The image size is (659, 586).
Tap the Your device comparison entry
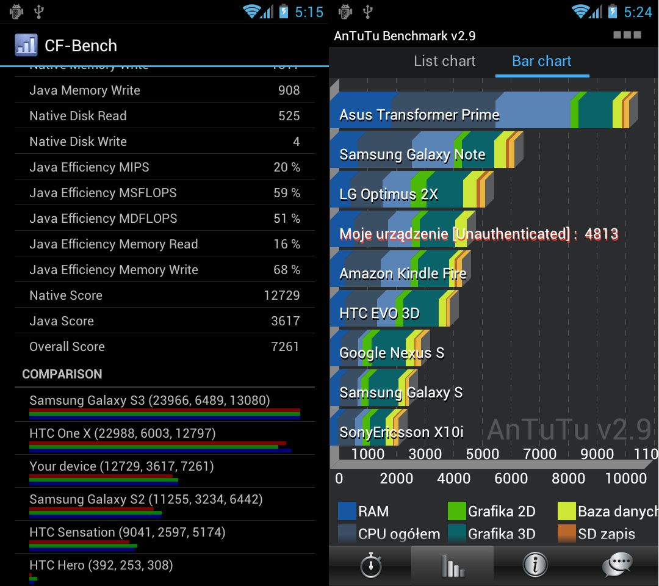pos(164,471)
